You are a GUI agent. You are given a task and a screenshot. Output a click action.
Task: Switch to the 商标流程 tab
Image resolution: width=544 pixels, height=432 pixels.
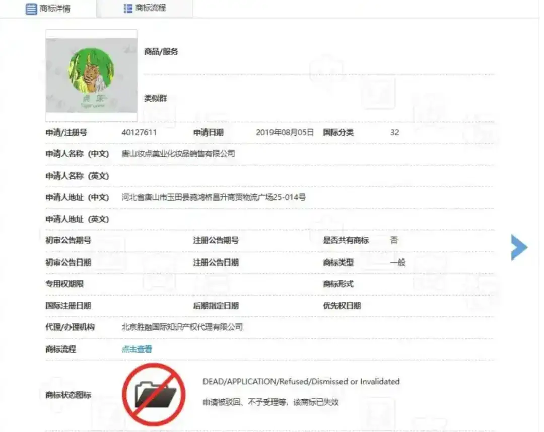click(145, 8)
